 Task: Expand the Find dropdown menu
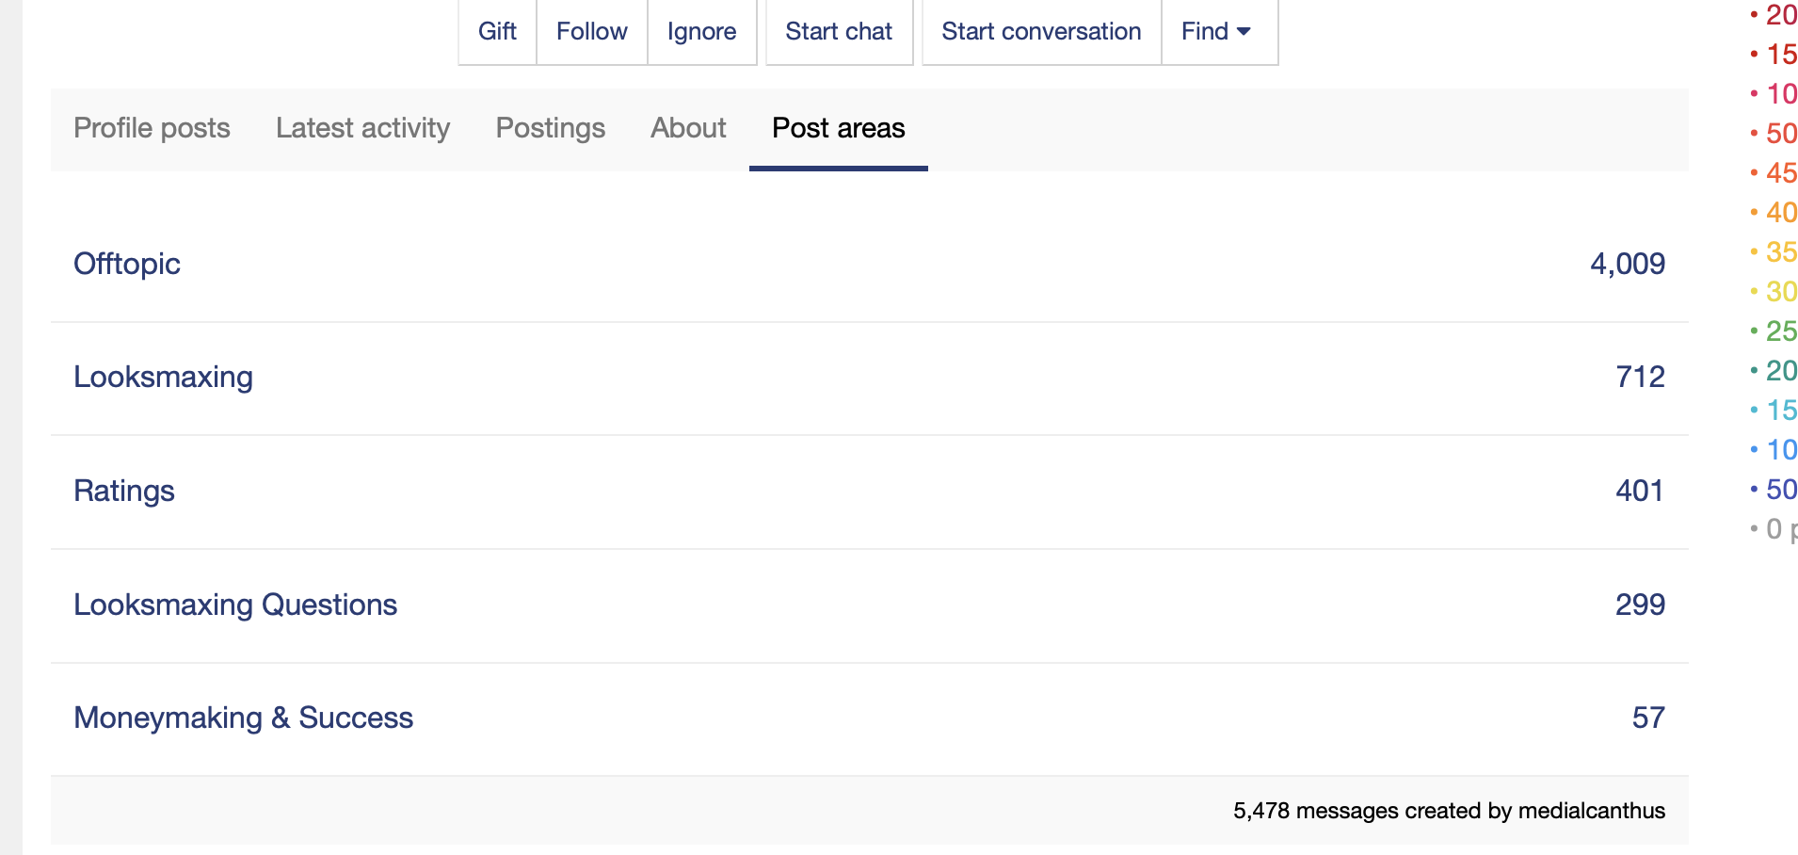tap(1218, 32)
